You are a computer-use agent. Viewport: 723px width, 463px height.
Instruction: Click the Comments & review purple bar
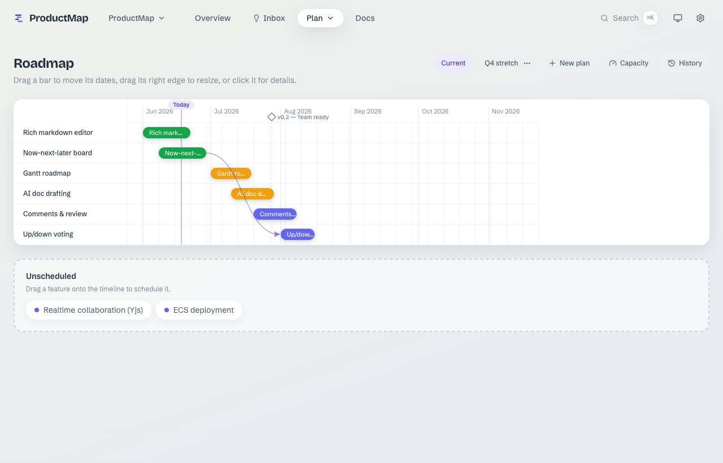coord(275,214)
